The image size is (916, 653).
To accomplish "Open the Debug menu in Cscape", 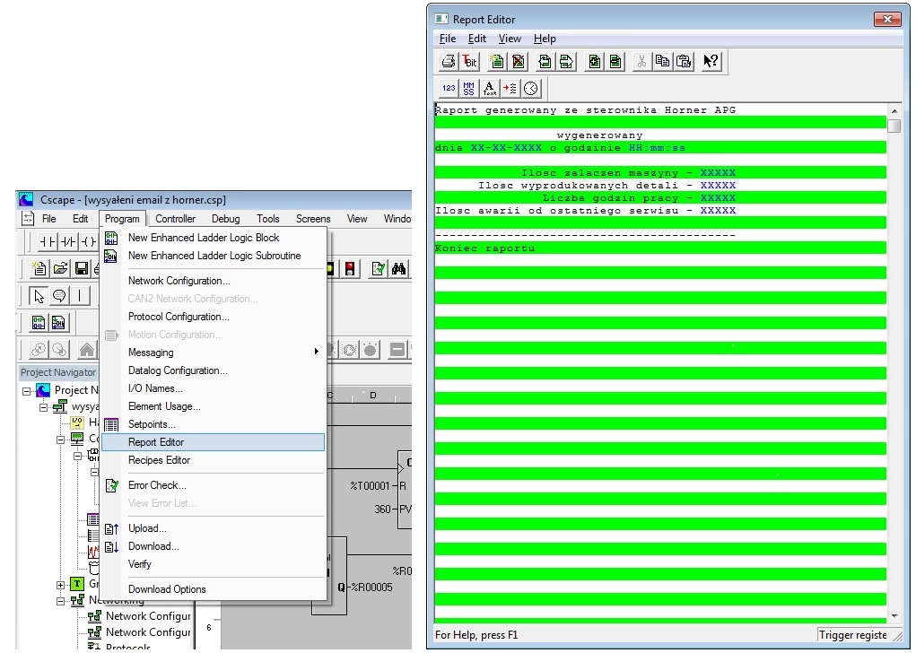I will pos(225,219).
